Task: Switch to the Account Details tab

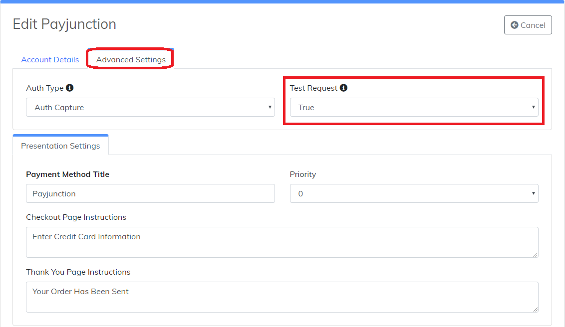Action: [x=50, y=60]
